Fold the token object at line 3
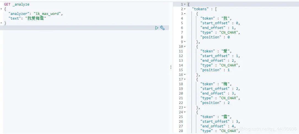 [x=185, y=14]
